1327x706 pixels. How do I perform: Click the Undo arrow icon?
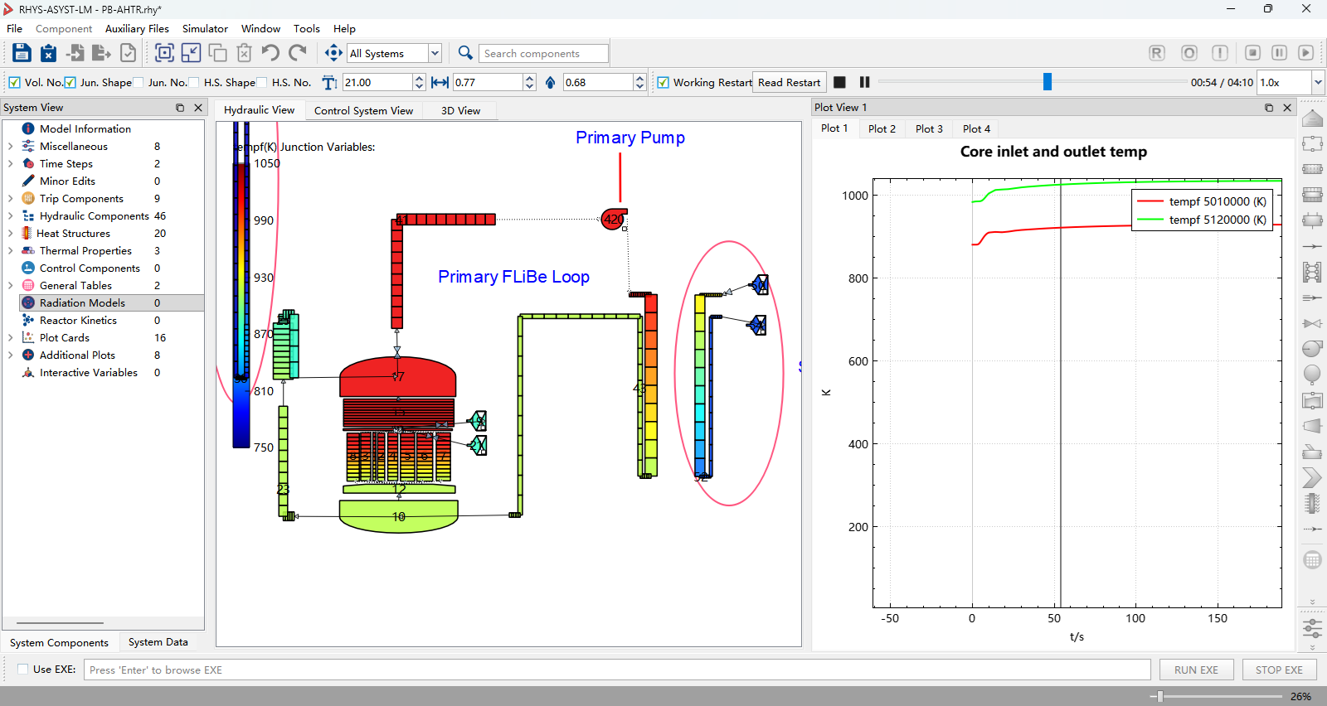pyautogui.click(x=270, y=53)
